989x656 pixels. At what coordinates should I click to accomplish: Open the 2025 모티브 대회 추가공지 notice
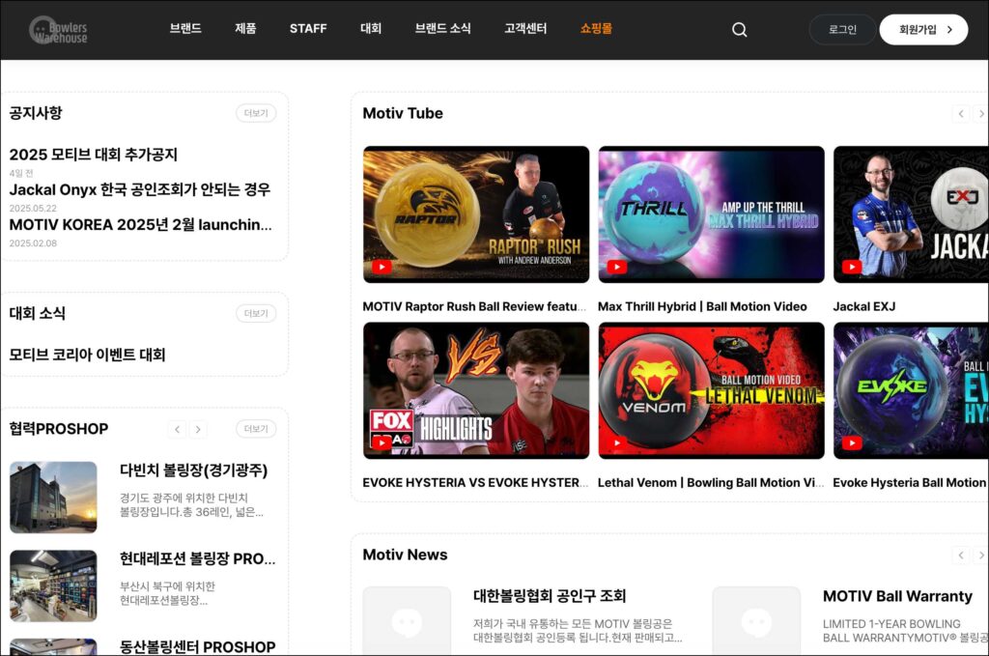pos(94,155)
